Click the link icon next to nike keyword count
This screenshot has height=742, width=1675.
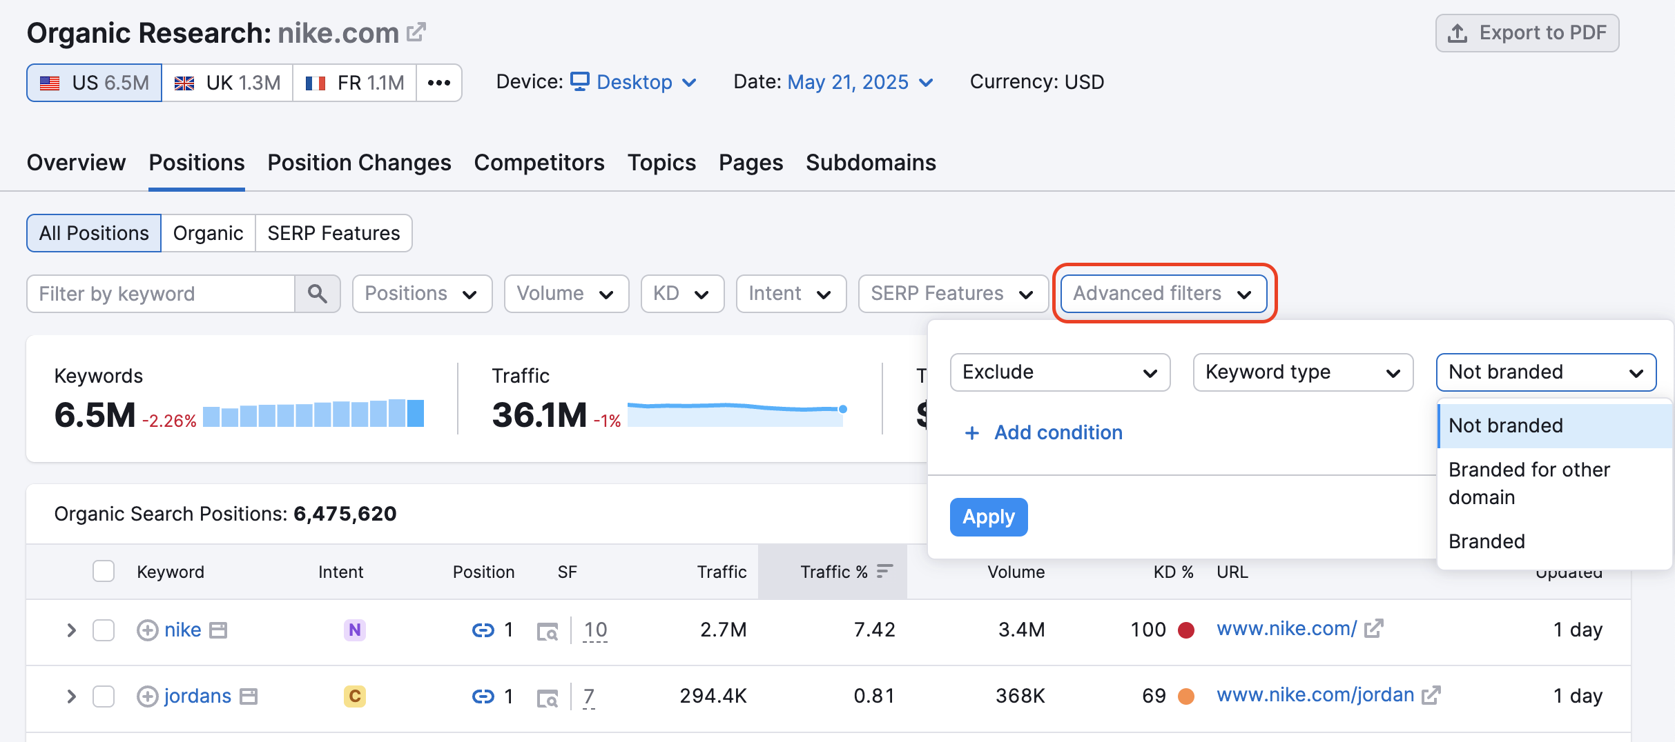point(483,630)
